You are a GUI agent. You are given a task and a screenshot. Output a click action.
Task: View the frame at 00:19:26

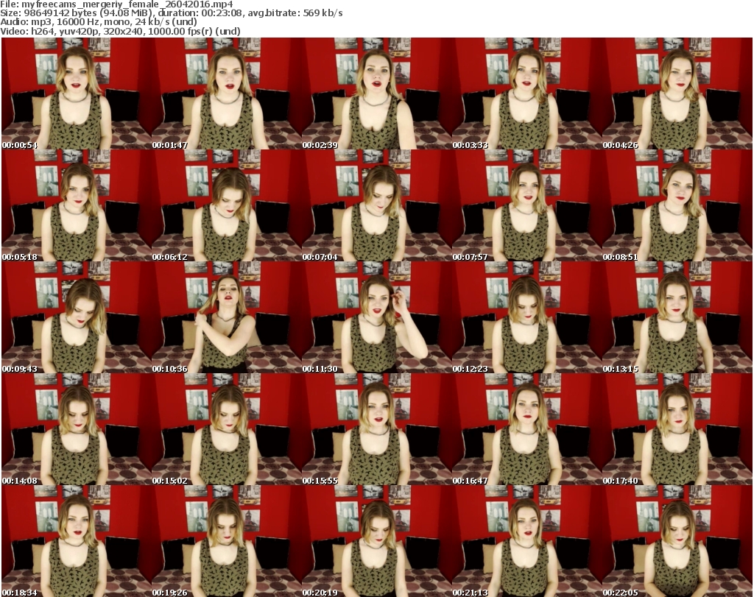227,541
